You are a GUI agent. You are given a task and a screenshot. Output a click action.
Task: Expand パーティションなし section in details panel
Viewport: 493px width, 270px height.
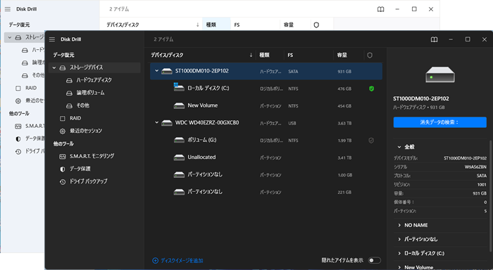click(399, 239)
